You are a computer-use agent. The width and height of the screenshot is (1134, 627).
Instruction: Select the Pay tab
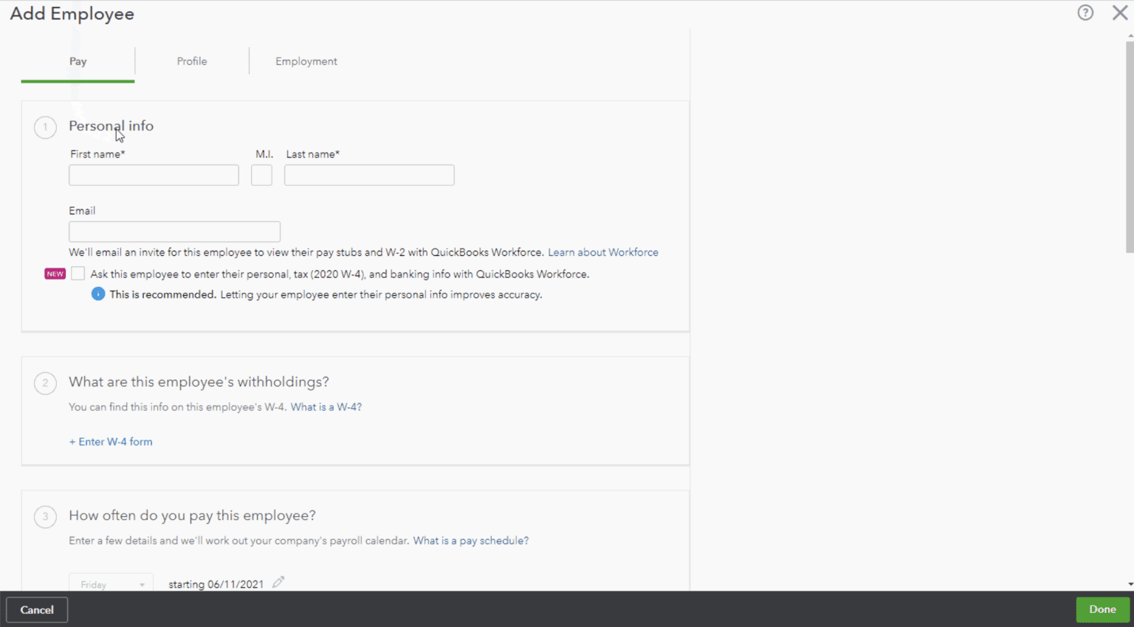tap(78, 61)
